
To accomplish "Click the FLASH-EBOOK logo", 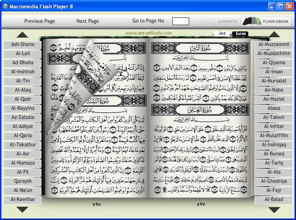I will pyautogui.click(x=266, y=21).
